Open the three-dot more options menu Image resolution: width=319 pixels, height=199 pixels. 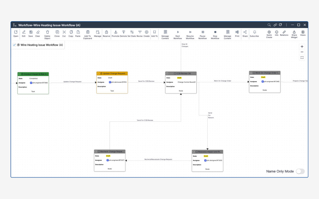(x=286, y=25)
